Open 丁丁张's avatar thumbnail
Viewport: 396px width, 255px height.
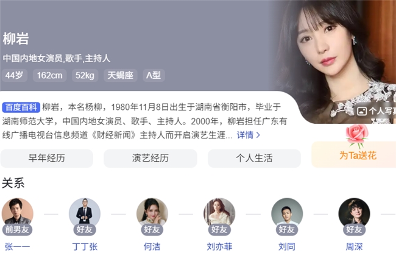tap(85, 214)
